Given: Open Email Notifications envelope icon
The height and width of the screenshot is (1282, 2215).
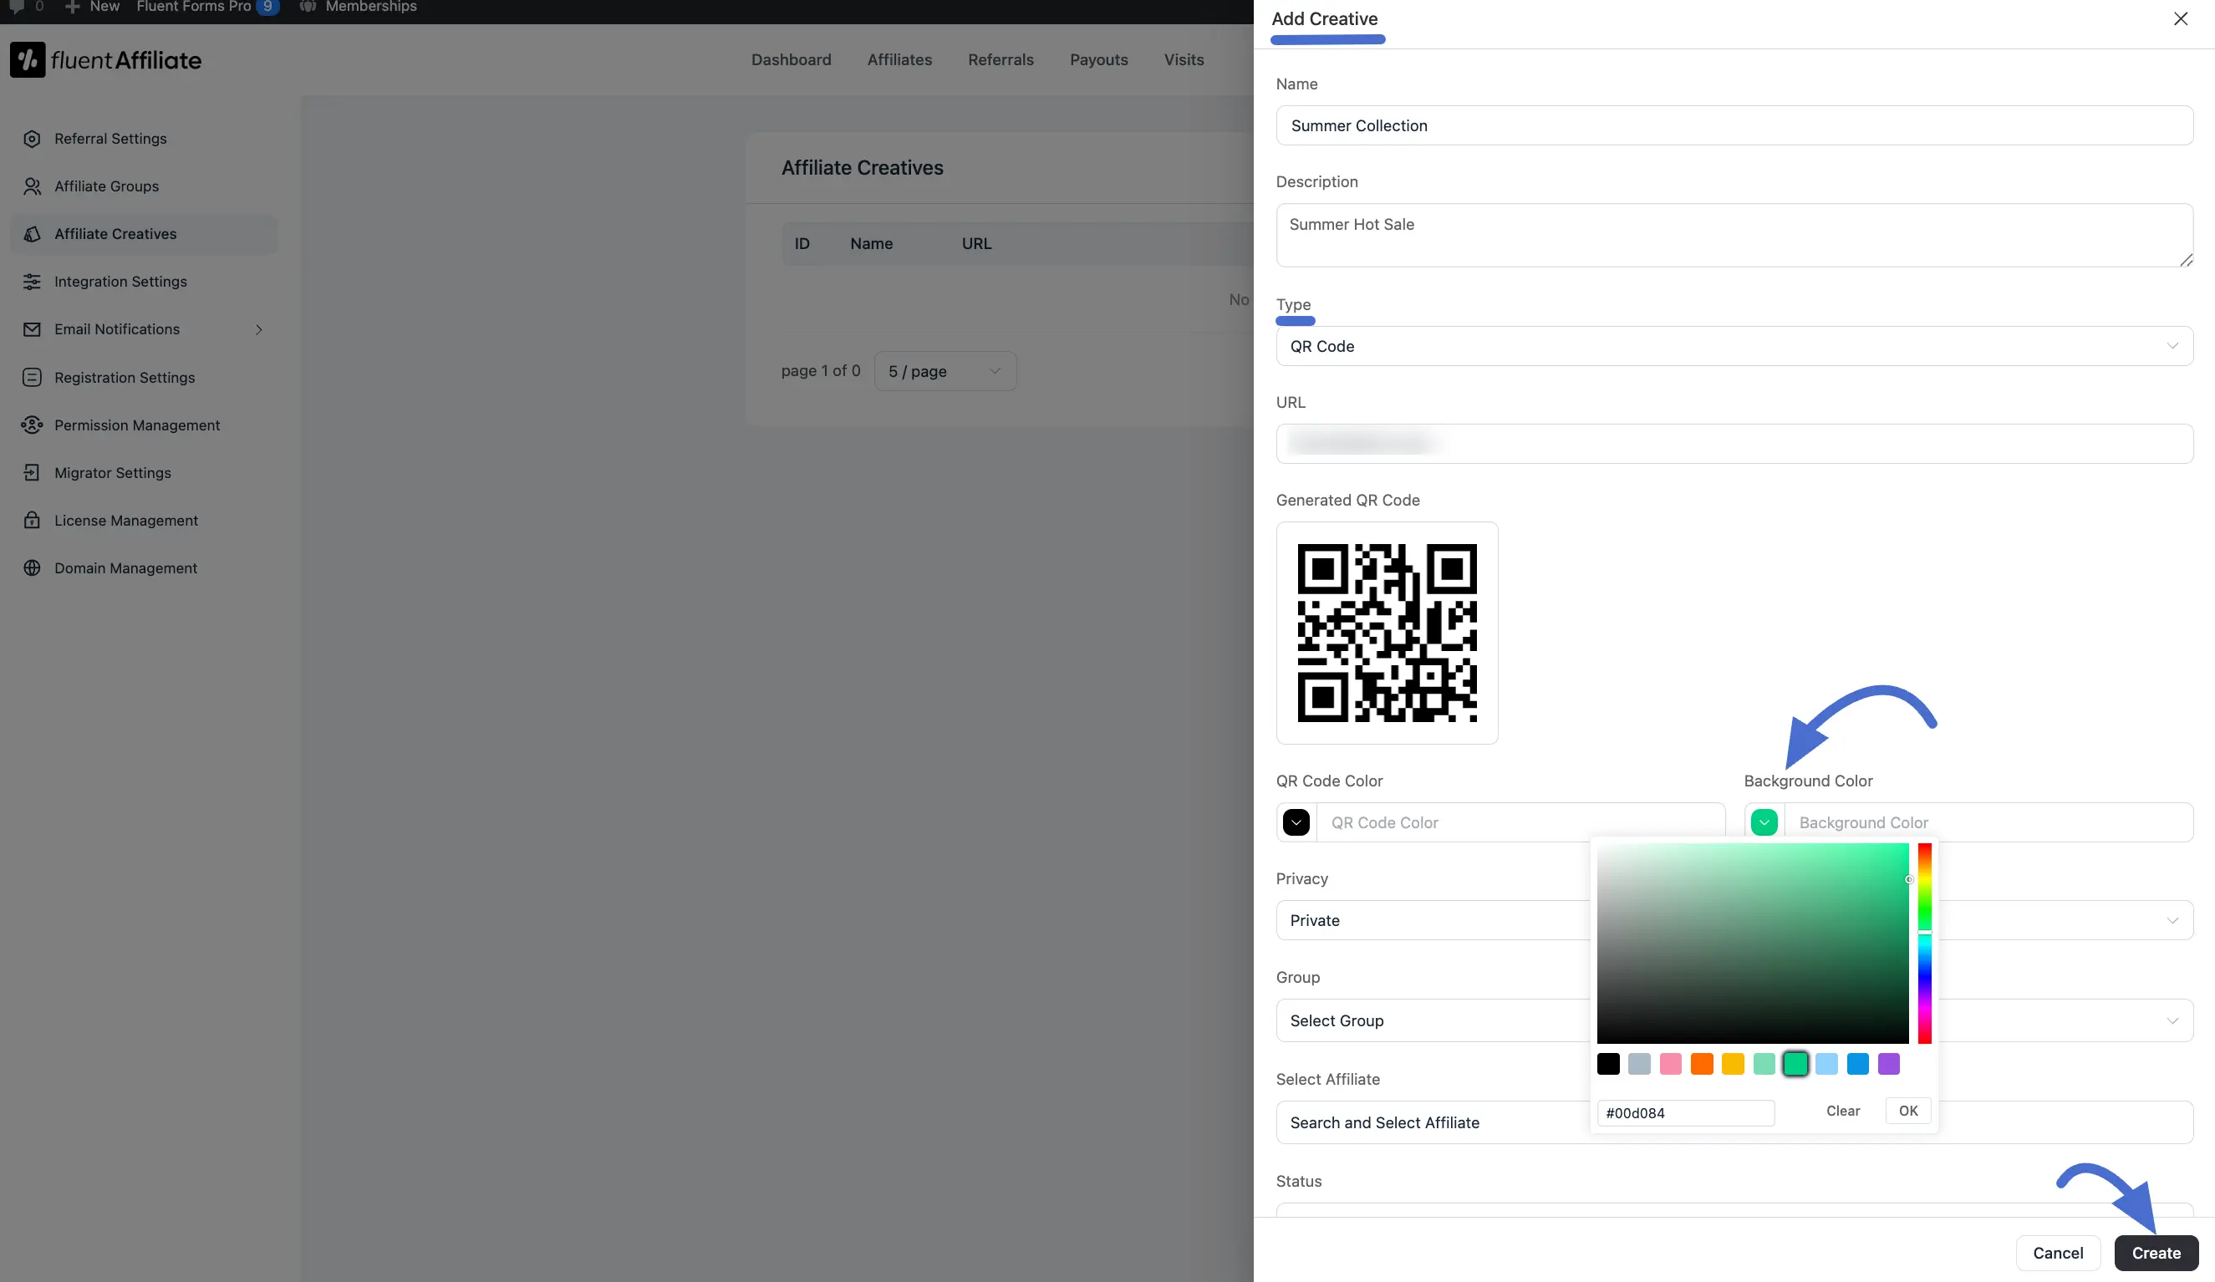Looking at the screenshot, I should pyautogui.click(x=33, y=328).
